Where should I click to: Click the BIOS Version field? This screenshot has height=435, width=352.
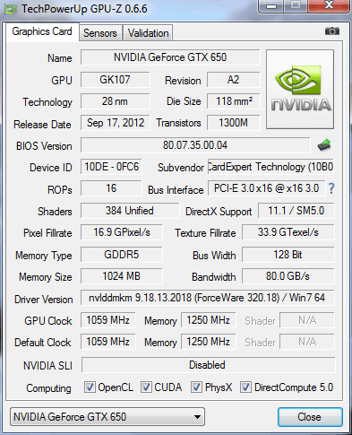tap(195, 145)
